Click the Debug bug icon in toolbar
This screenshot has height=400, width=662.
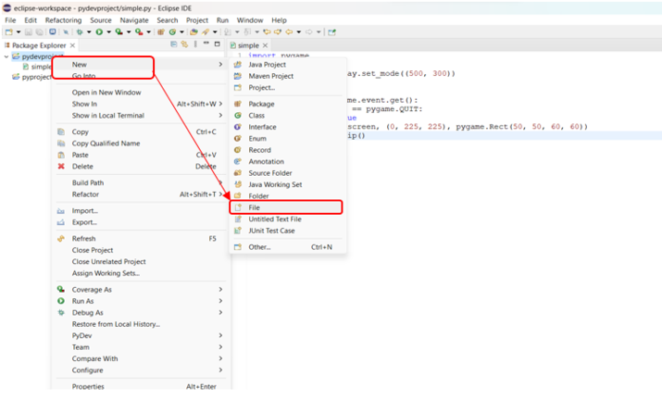pos(80,31)
